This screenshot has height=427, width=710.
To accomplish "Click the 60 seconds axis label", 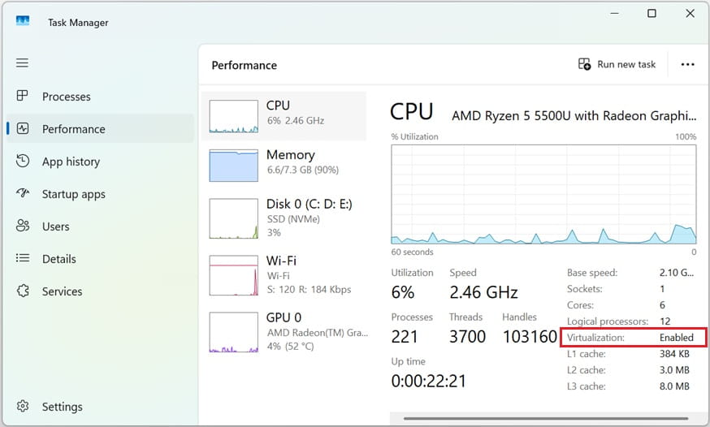I will pyautogui.click(x=412, y=252).
